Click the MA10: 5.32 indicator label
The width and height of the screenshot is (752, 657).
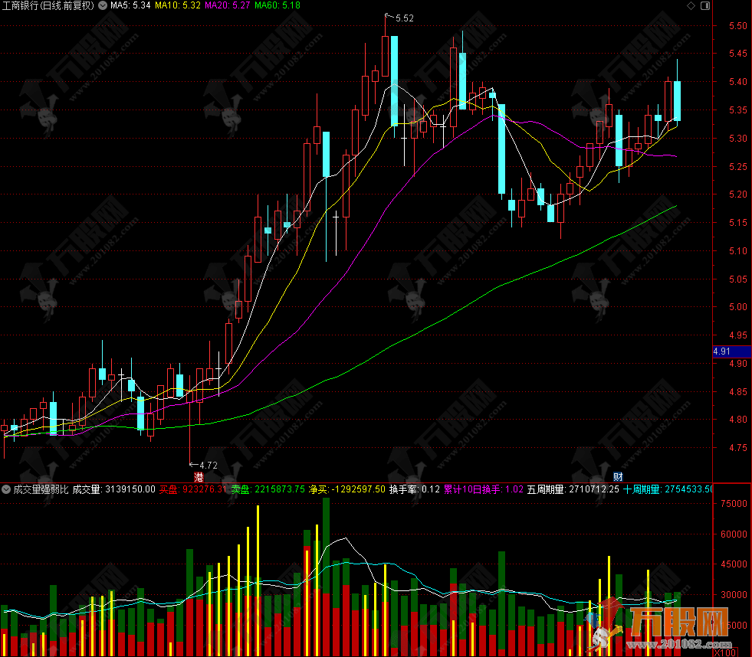[x=177, y=6]
